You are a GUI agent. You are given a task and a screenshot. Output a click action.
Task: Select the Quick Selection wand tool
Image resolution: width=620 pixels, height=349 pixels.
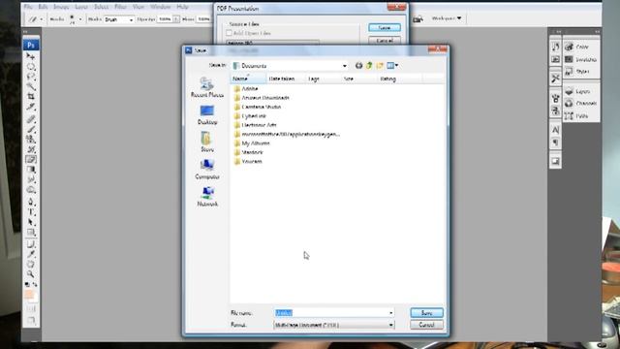point(30,86)
